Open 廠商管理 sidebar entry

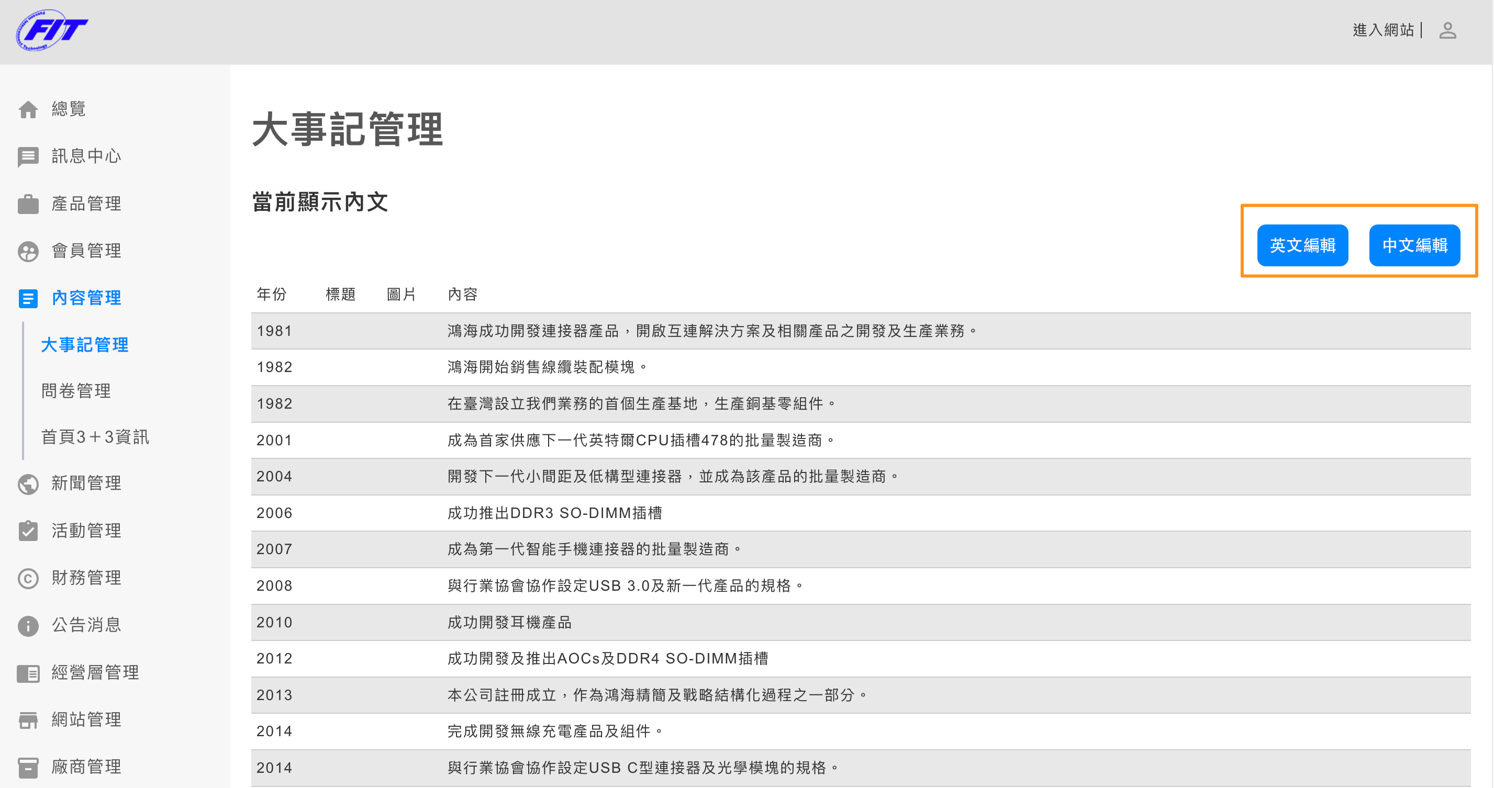[86, 767]
